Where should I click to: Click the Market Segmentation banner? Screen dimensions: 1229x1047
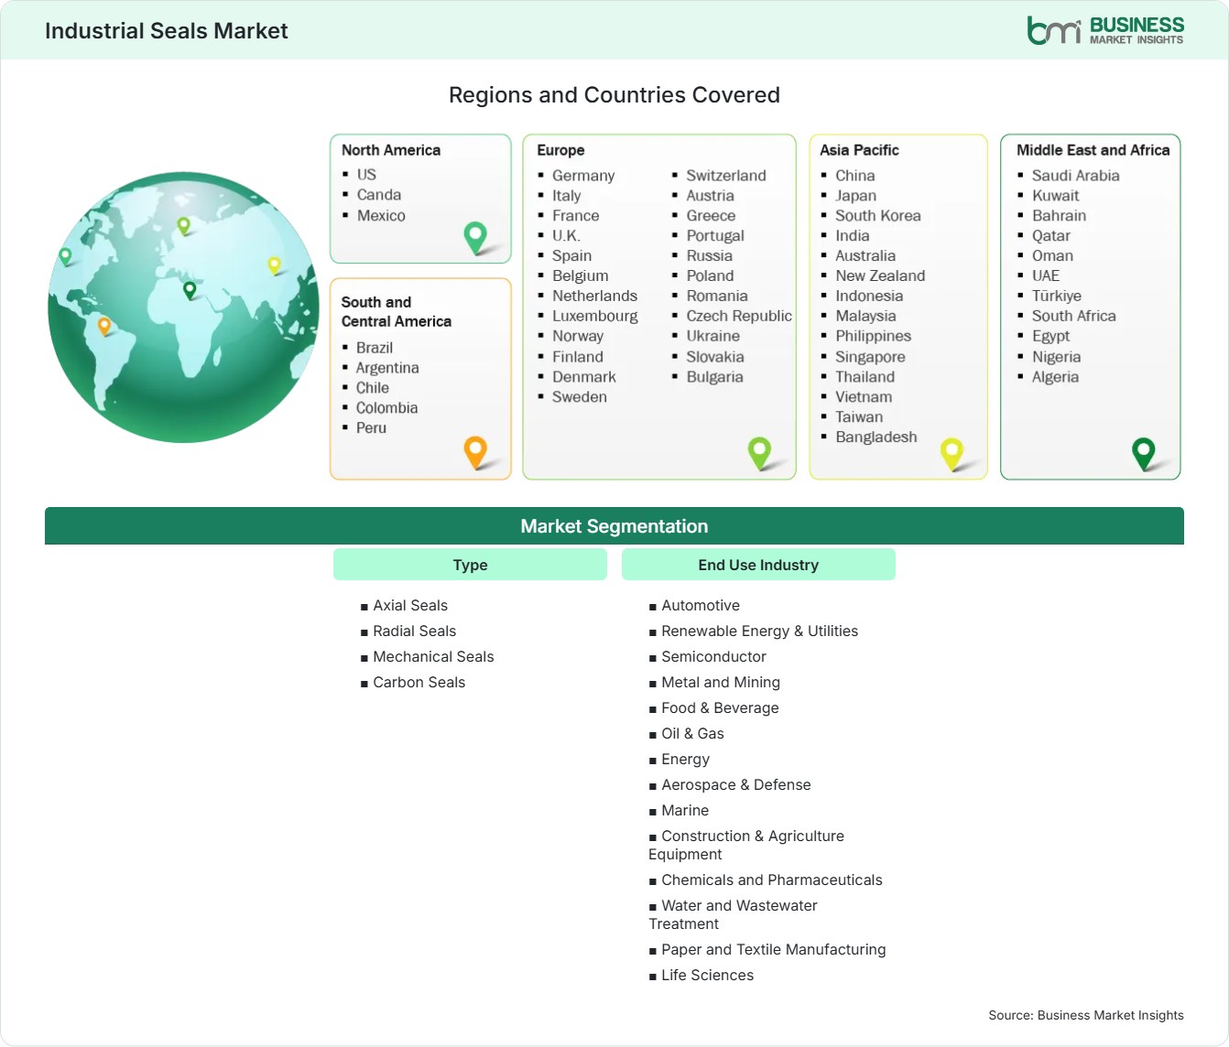click(614, 526)
